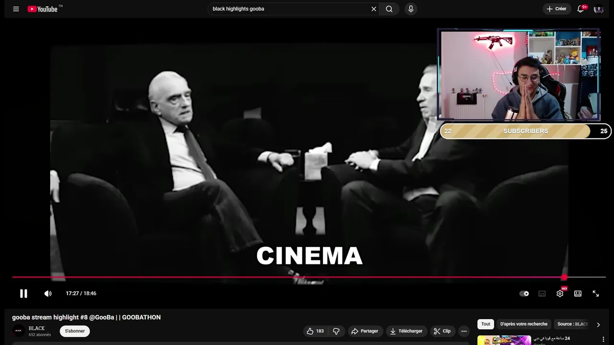Screen dimensions: 614x345
Task: Download via Télécharger button
Action: 406,331
